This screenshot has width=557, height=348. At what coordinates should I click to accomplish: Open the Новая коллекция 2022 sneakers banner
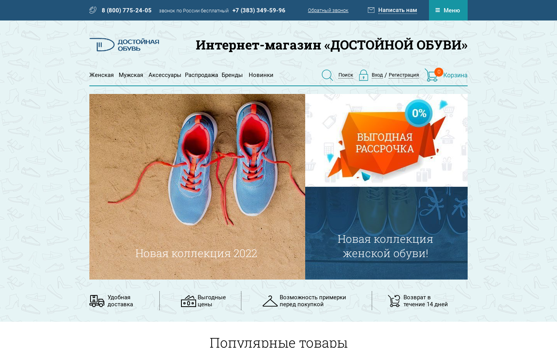pos(197,187)
